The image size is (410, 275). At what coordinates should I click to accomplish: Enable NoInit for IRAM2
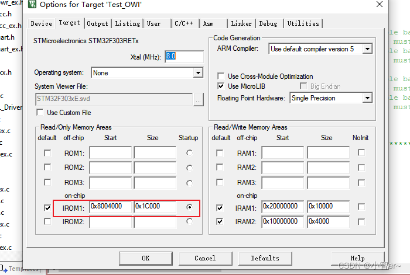[x=361, y=222]
